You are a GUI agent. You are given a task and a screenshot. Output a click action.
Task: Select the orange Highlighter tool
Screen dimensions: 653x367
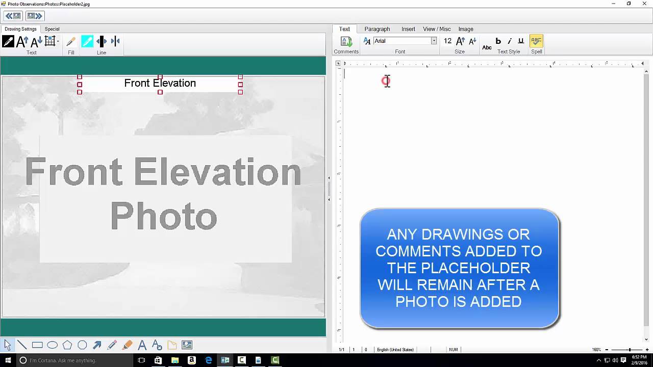click(x=128, y=345)
